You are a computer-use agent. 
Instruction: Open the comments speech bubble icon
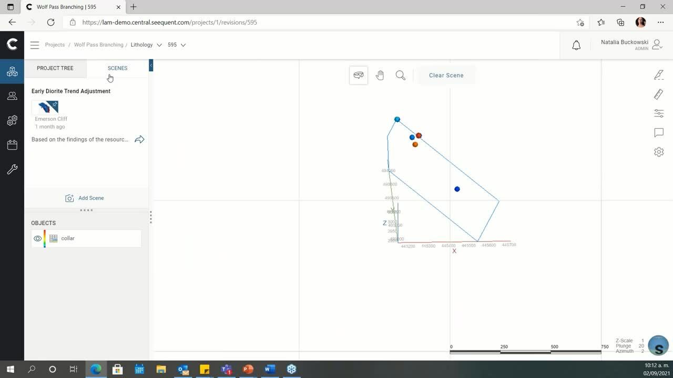[659, 133]
